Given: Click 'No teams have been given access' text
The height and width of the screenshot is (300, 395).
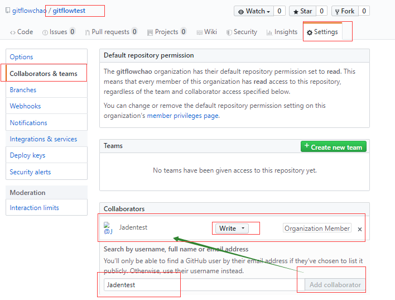Looking at the screenshot, I should [x=235, y=170].
